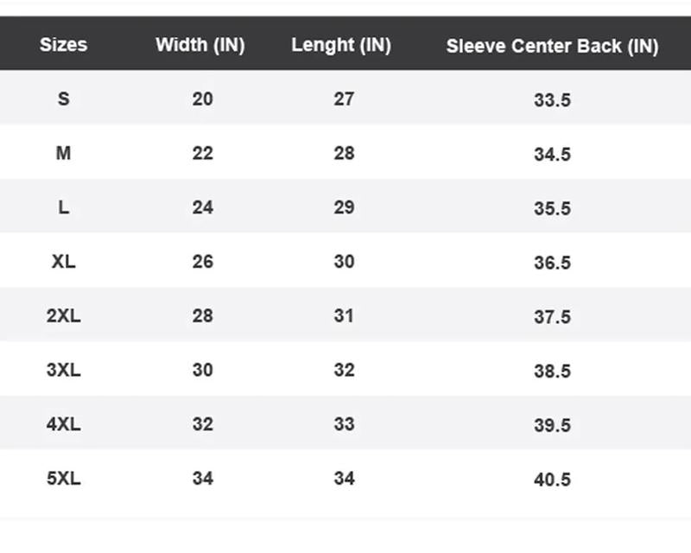Screen dimensions: 691x553
Task: Select the XL size row label
Action: (63, 262)
